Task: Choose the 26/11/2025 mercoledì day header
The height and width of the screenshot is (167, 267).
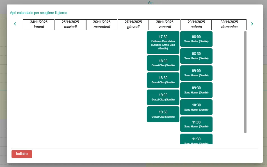Action: pyautogui.click(x=102, y=25)
